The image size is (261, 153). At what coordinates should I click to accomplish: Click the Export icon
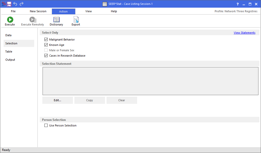pos(76,20)
